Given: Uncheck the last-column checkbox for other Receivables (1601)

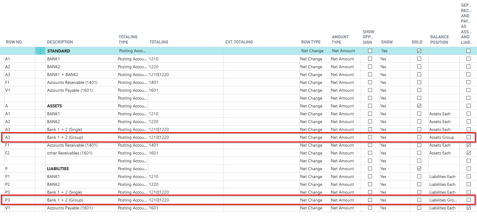Looking at the screenshot, I should pyautogui.click(x=468, y=153).
